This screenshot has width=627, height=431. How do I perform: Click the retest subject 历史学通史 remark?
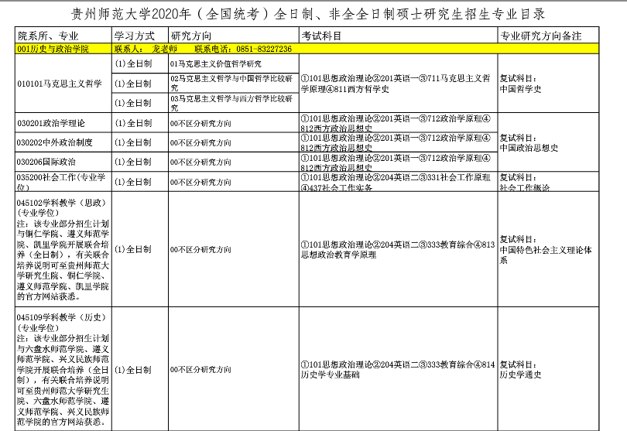click(520, 375)
